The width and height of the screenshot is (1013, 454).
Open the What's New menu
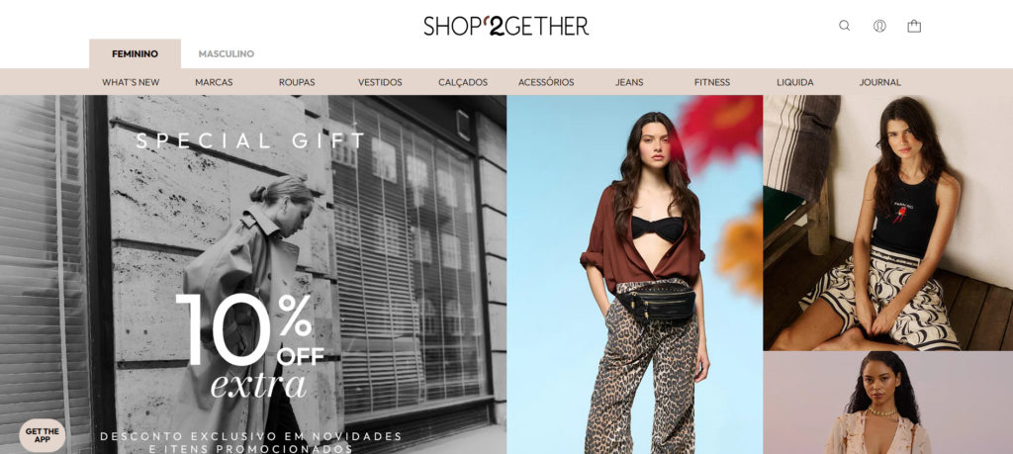[131, 82]
